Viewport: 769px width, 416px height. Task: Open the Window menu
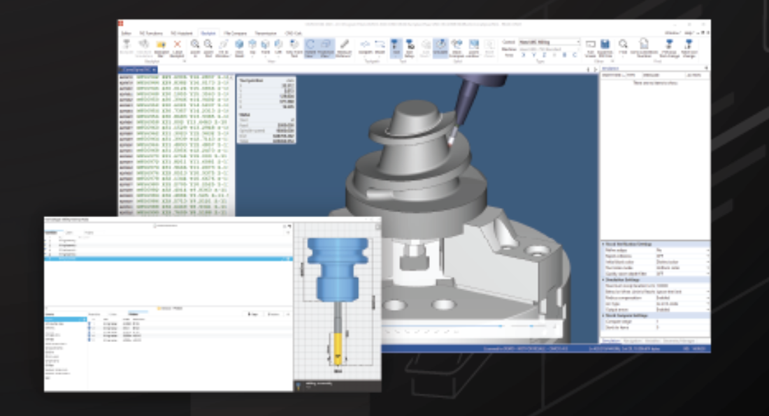pos(671,33)
